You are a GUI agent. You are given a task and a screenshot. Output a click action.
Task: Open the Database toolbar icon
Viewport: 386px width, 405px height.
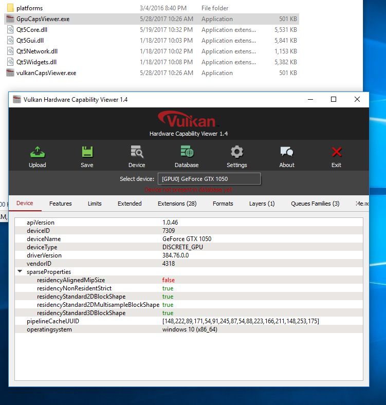pyautogui.click(x=187, y=152)
